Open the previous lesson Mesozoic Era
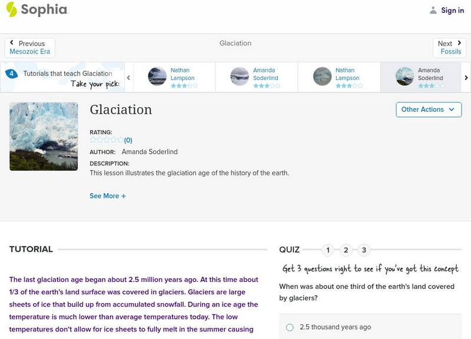Screen dimensions: 471x339 [30, 51]
